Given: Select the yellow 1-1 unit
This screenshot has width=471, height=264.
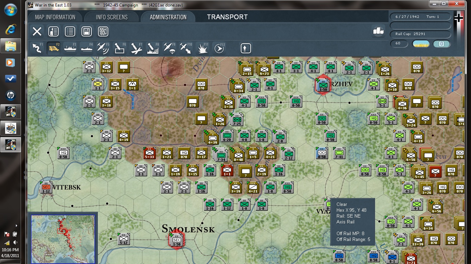Looking at the screenshot, I should coord(98,84).
